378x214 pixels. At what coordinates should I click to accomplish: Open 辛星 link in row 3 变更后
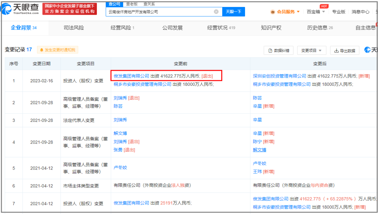click(258, 120)
